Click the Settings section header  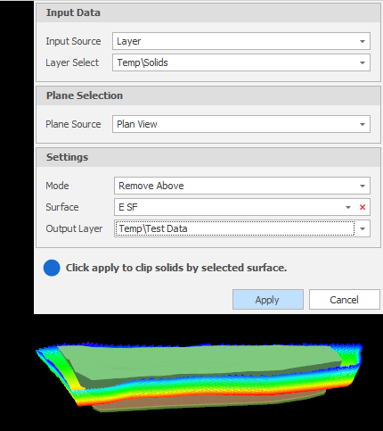208,157
